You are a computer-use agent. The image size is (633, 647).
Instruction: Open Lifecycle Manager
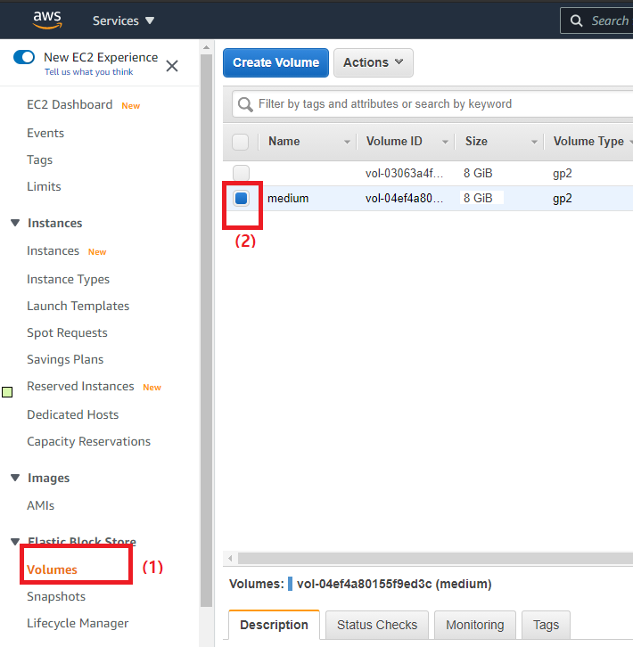pos(78,624)
